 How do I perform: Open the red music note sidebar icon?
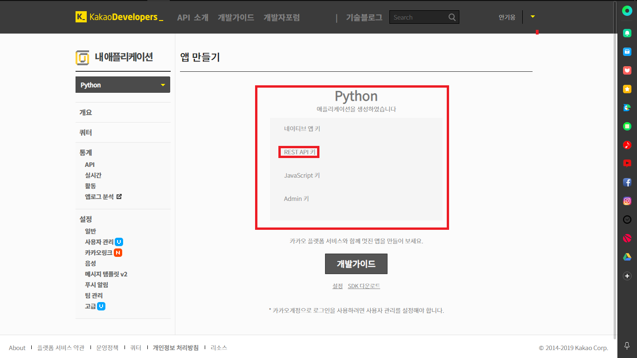coord(627,145)
